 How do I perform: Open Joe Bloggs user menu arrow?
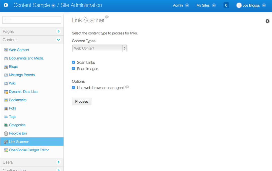(x=264, y=5)
